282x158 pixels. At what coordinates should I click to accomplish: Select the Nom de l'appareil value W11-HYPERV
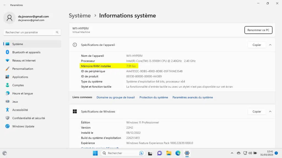[134, 56]
